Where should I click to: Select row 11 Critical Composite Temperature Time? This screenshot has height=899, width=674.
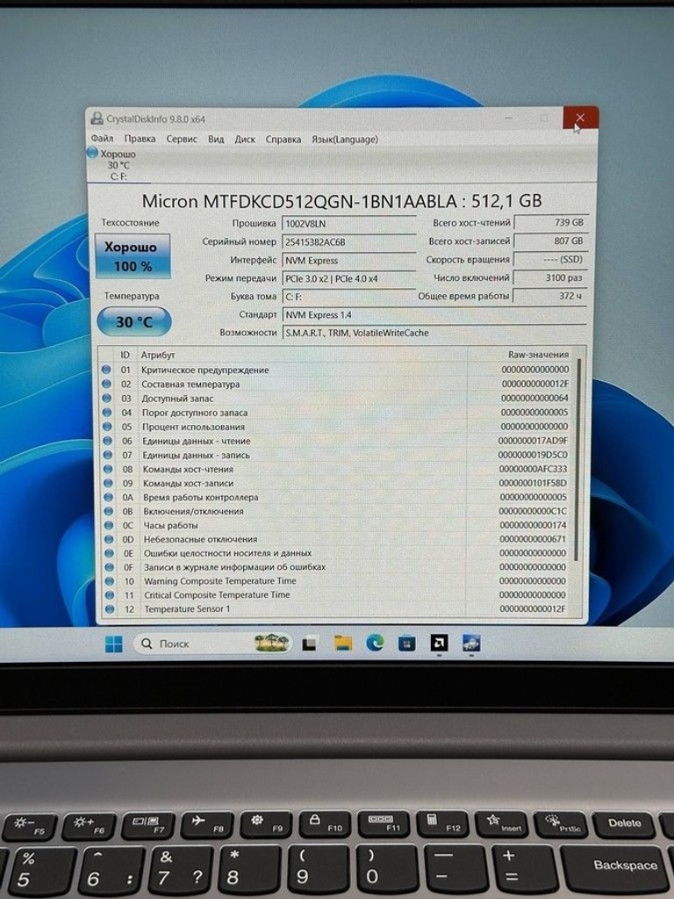pyautogui.click(x=338, y=595)
